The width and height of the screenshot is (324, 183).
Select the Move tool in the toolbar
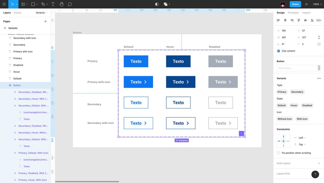click(13, 4)
